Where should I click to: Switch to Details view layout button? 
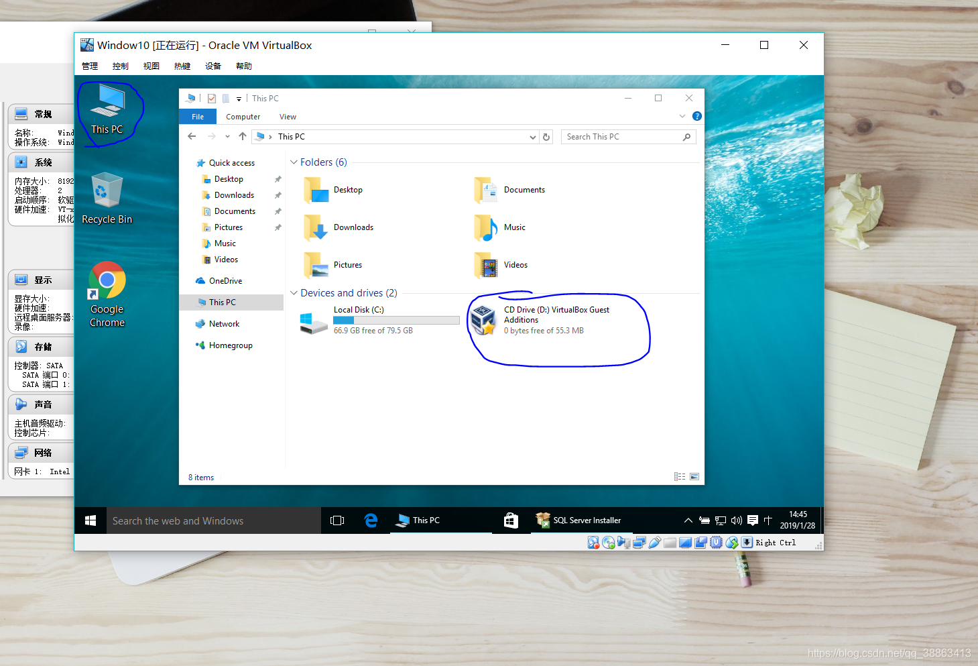(x=680, y=477)
